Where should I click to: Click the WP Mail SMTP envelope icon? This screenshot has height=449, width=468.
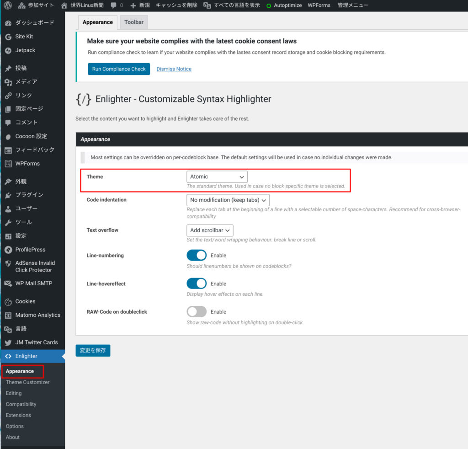click(8, 283)
